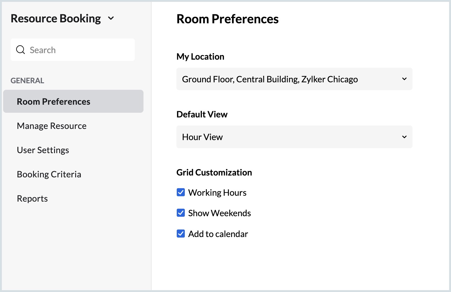
Task: Disable the Add to calendar checkbox
Action: [x=181, y=234]
